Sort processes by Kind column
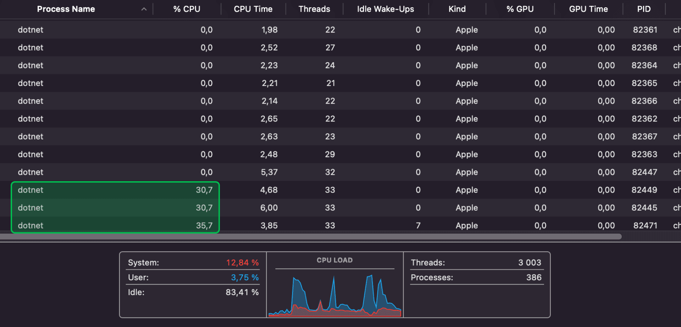 (457, 9)
